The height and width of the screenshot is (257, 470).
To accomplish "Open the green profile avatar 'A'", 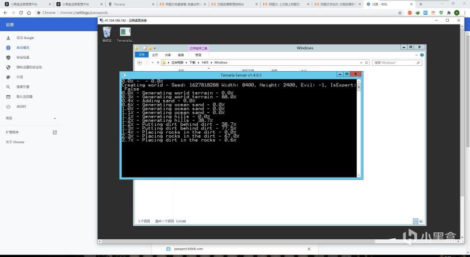I will click(456, 13).
